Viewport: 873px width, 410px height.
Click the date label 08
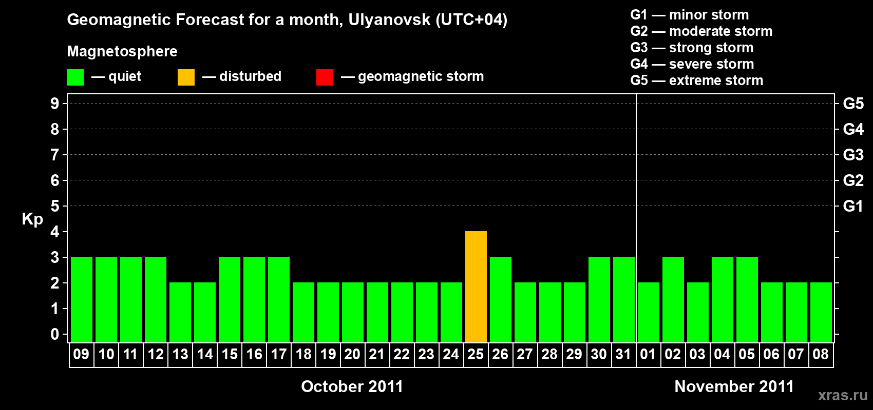point(821,354)
